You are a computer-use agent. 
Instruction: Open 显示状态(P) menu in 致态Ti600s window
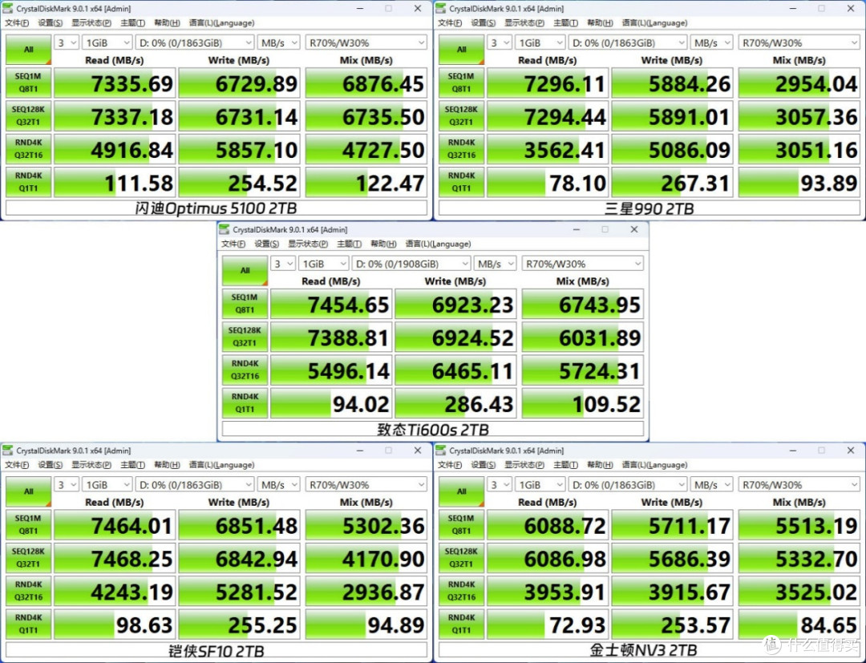pyautogui.click(x=308, y=244)
